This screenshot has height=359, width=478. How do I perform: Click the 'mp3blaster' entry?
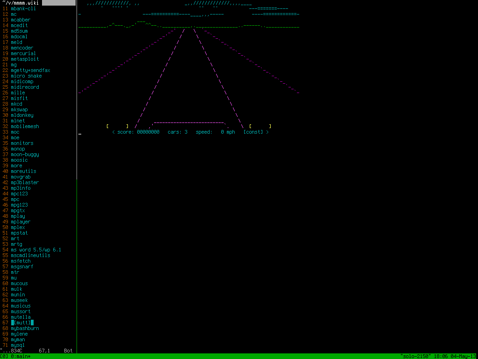[25, 183]
